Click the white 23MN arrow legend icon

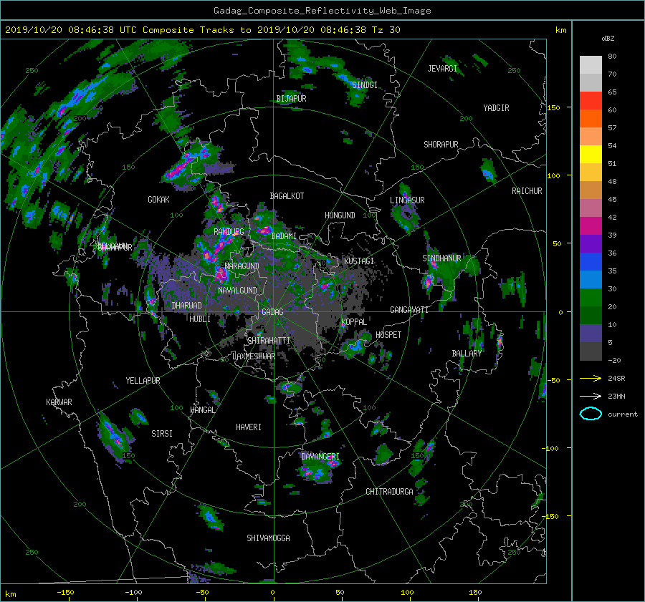tap(591, 396)
